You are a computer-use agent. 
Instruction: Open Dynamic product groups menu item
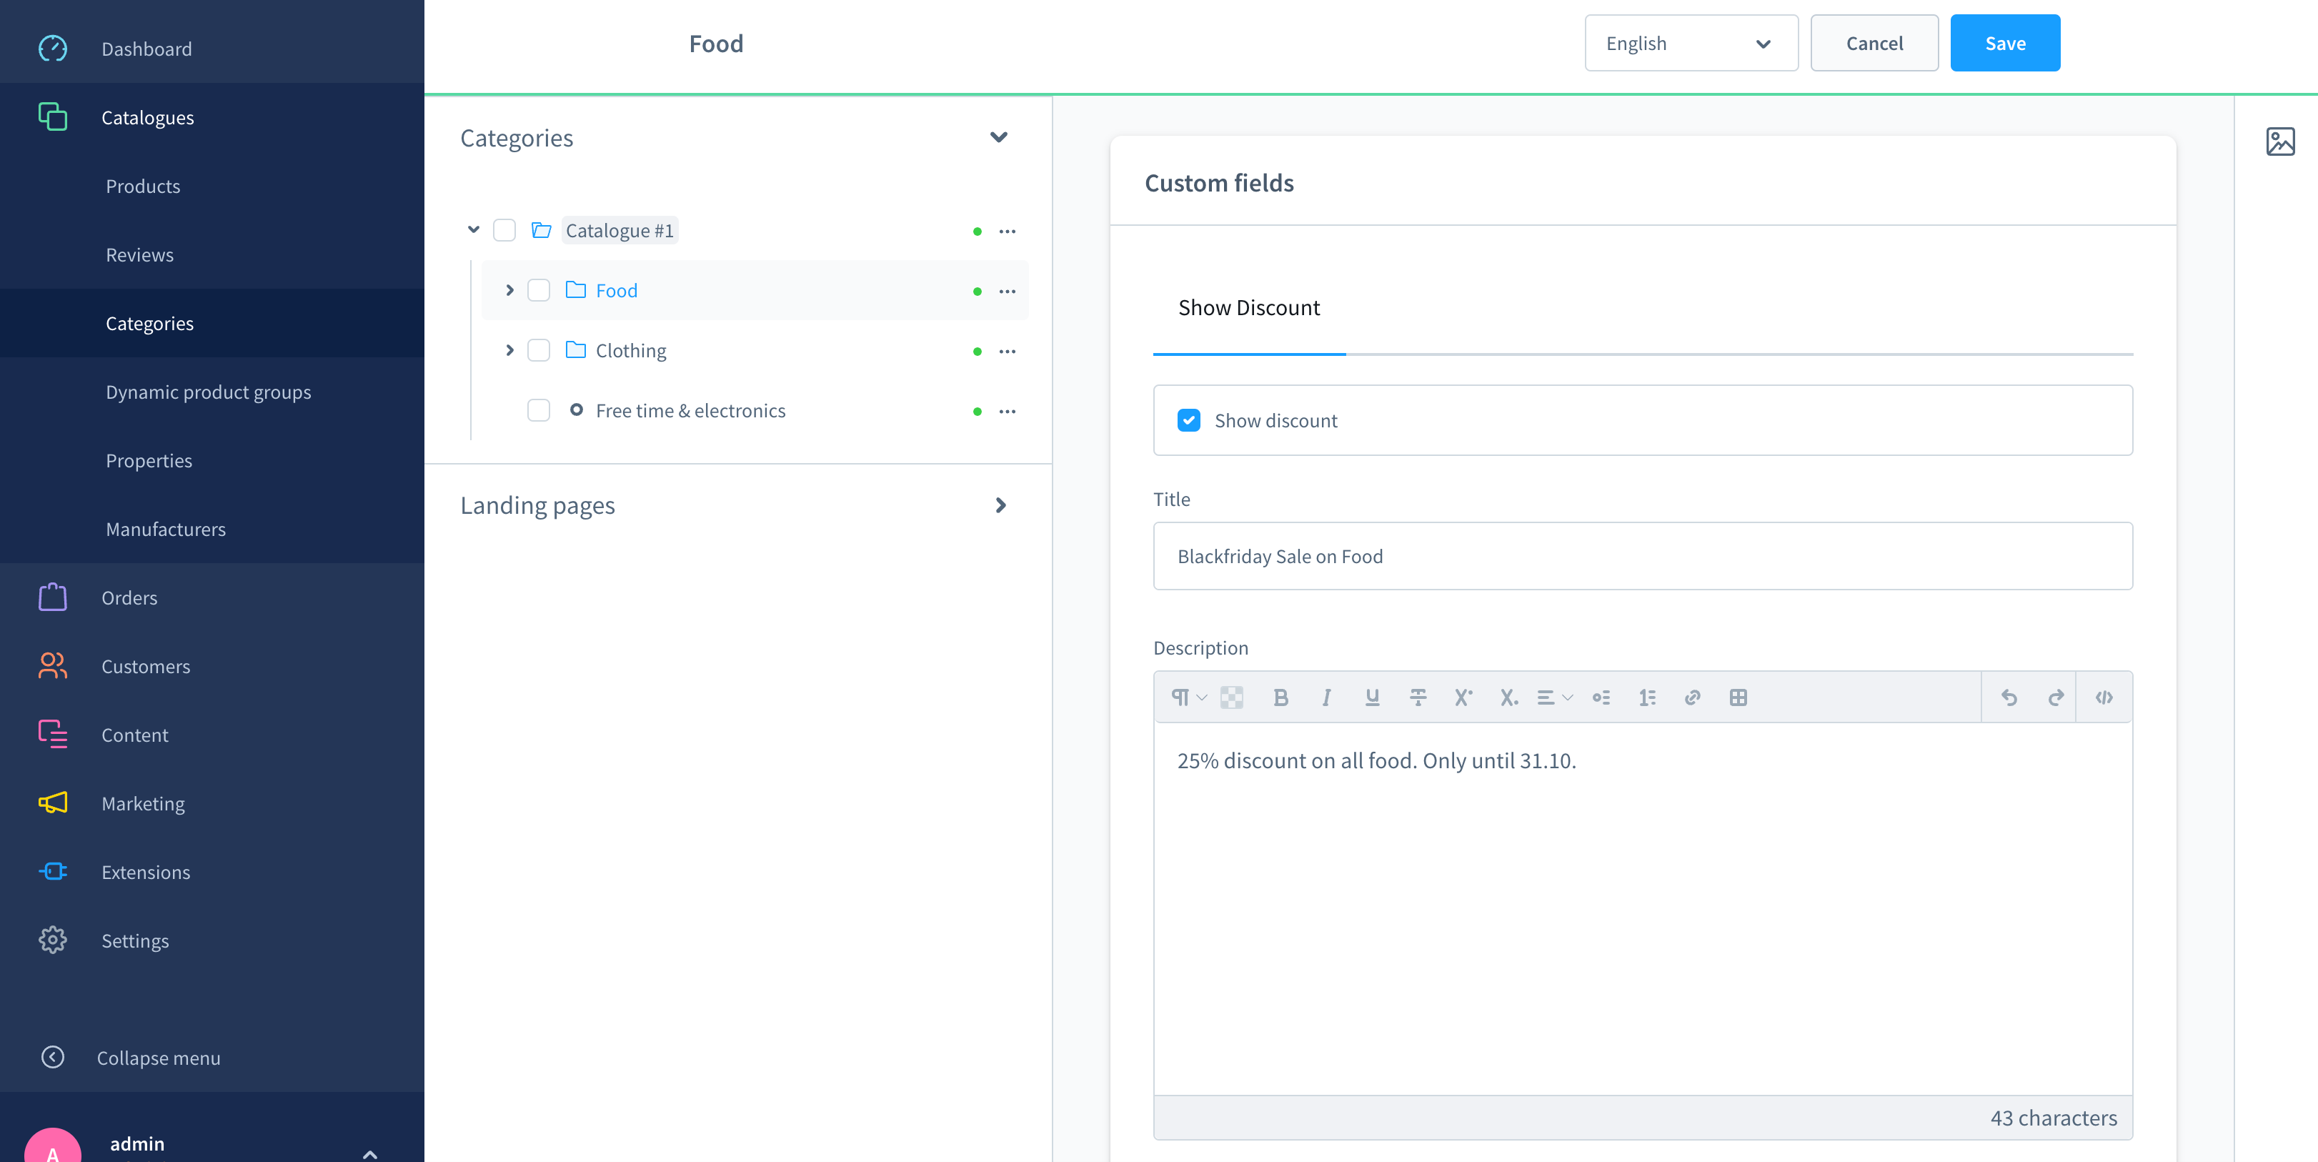208,392
